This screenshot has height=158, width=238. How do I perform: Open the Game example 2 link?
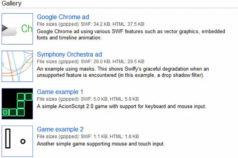click(60, 129)
